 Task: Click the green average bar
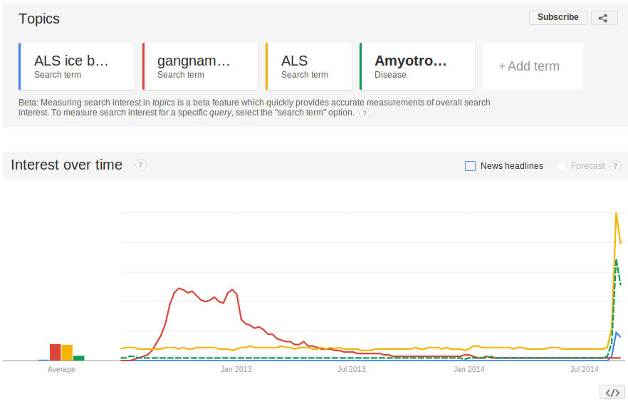[x=79, y=358]
